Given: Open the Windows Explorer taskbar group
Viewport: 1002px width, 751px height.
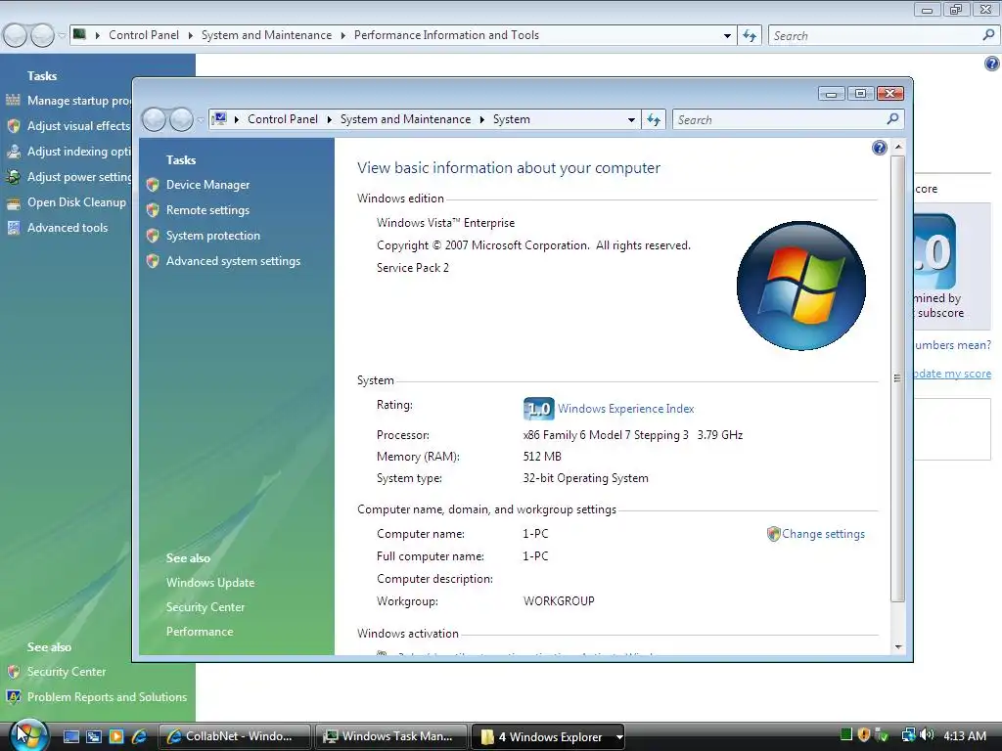Looking at the screenshot, I should tap(542, 736).
